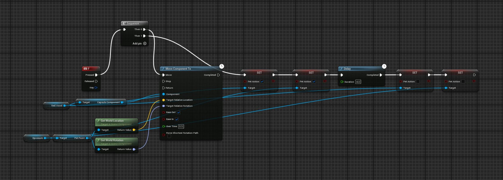The width and height of the screenshot is (503, 180).
Task: Click the Pressed exec pin on F node
Action: 96,75
